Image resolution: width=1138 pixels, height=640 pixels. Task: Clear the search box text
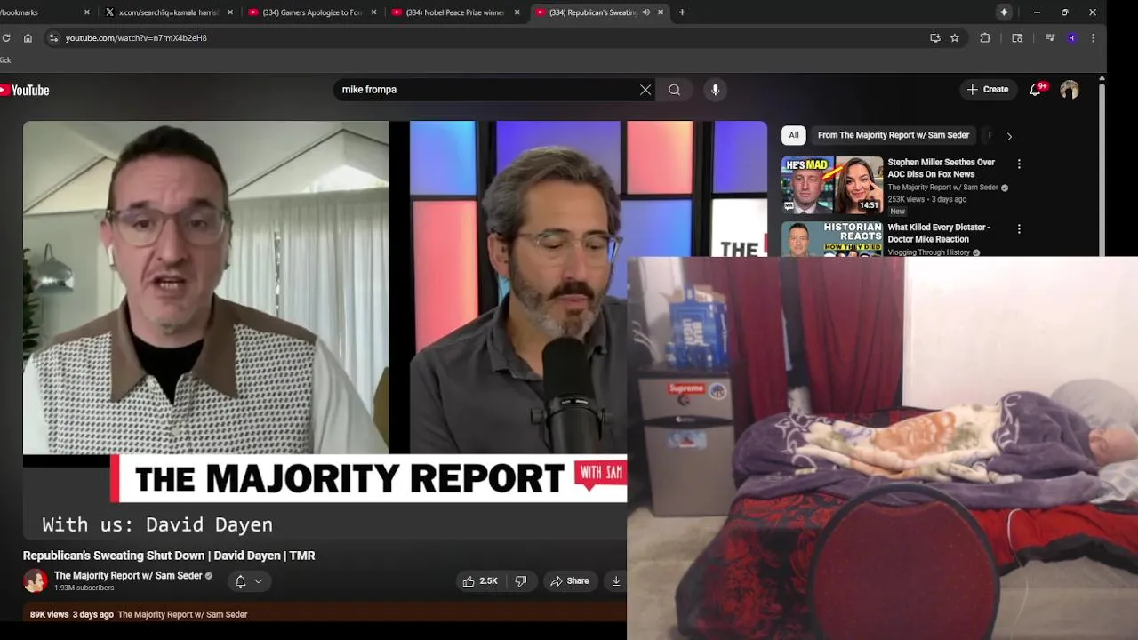645,90
